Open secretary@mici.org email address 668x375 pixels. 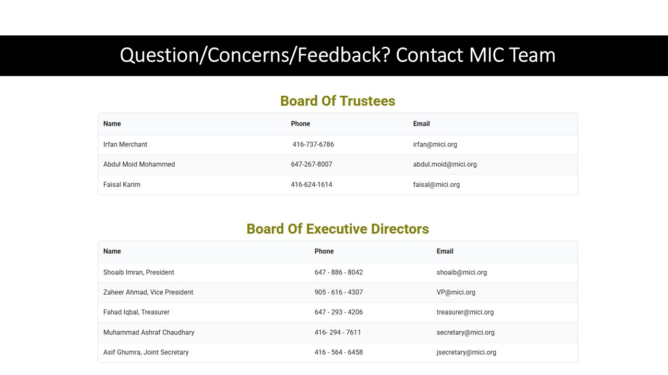[x=466, y=332]
